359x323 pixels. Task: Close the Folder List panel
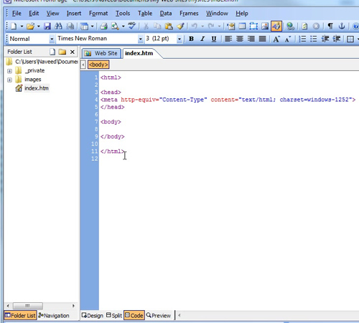point(73,52)
